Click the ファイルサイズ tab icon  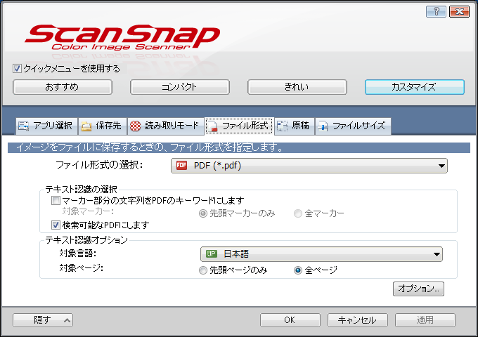[x=323, y=126]
